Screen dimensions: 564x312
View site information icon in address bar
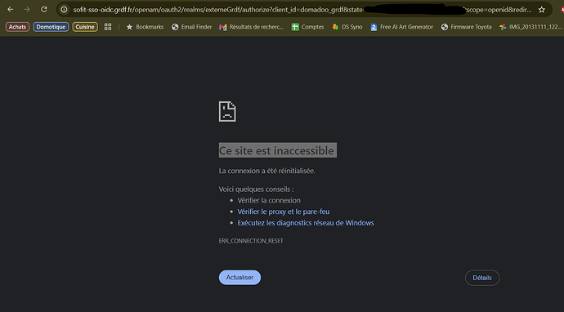point(64,10)
